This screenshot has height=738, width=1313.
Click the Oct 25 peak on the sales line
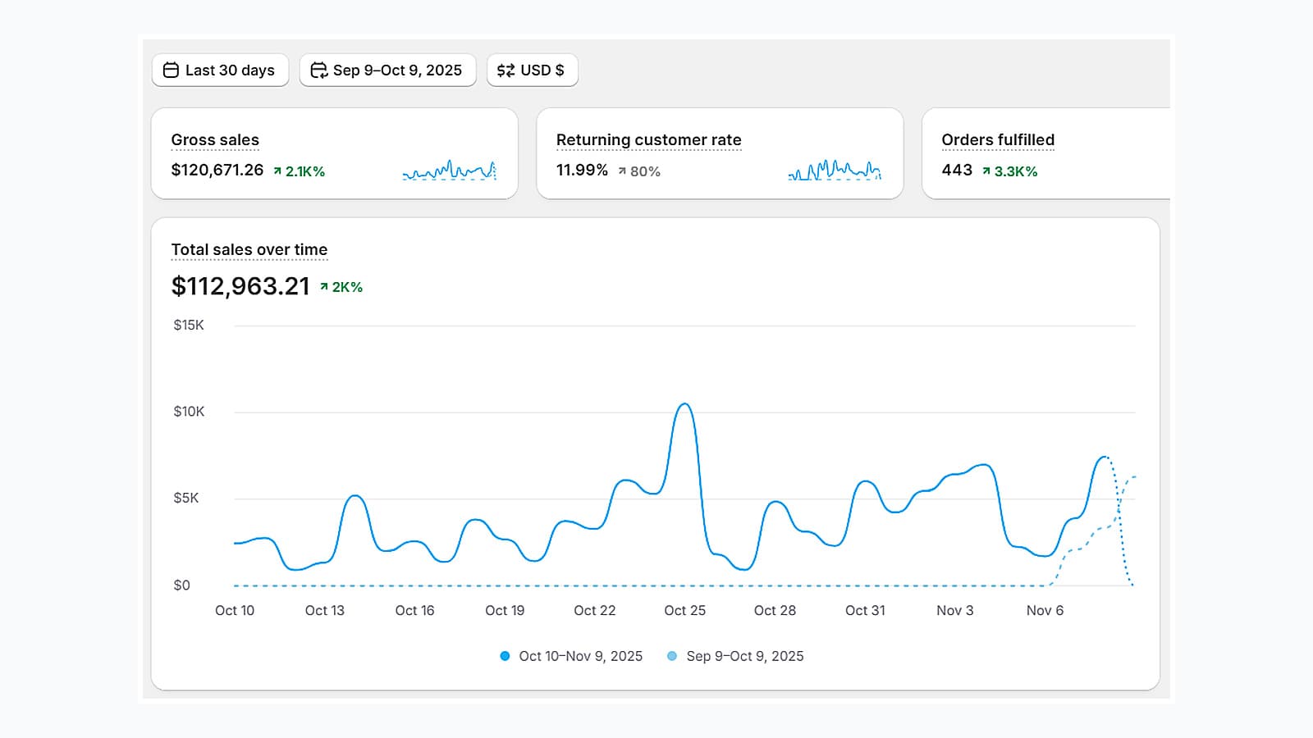point(684,404)
